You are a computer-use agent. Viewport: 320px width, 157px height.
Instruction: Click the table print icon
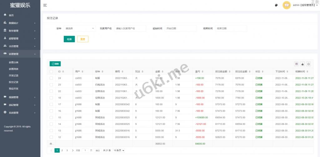308,64
